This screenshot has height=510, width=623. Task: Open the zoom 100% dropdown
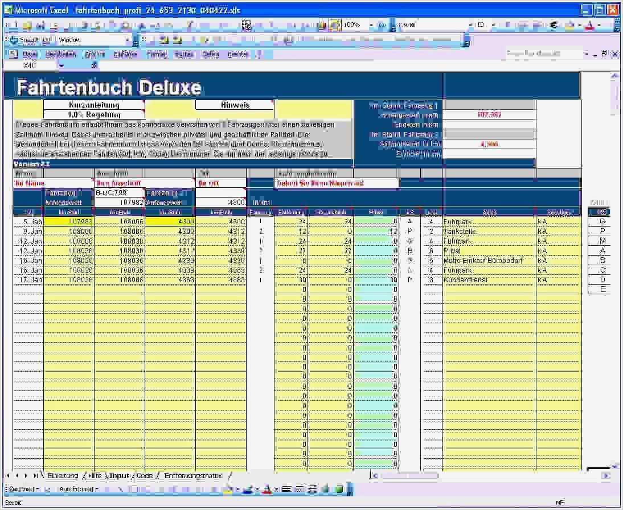pyautogui.click(x=371, y=25)
